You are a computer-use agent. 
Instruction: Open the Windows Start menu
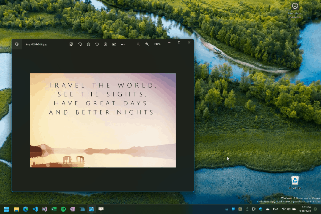(x=6, y=209)
